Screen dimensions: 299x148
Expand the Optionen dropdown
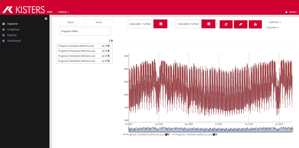275,22
